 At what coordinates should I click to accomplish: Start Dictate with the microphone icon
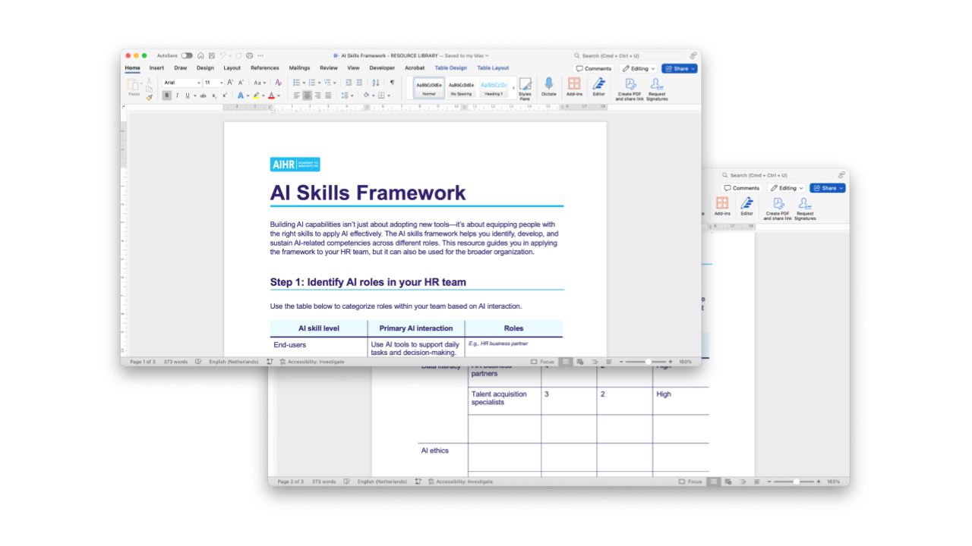(548, 87)
